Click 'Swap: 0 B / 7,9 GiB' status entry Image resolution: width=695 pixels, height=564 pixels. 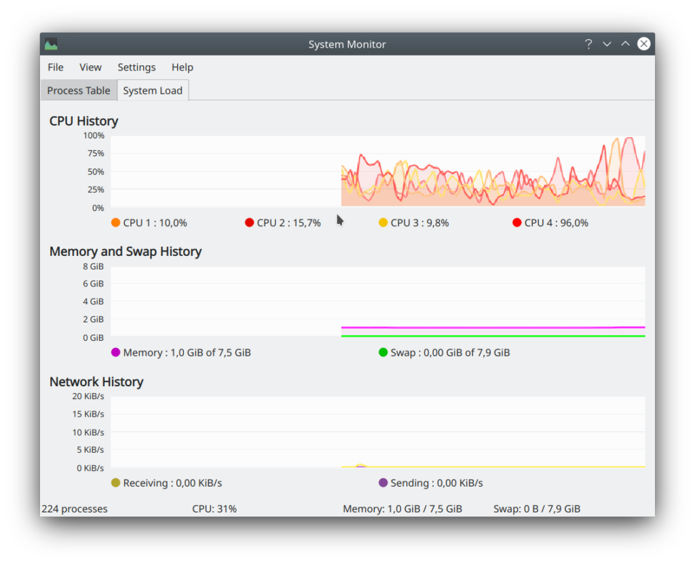tap(537, 509)
